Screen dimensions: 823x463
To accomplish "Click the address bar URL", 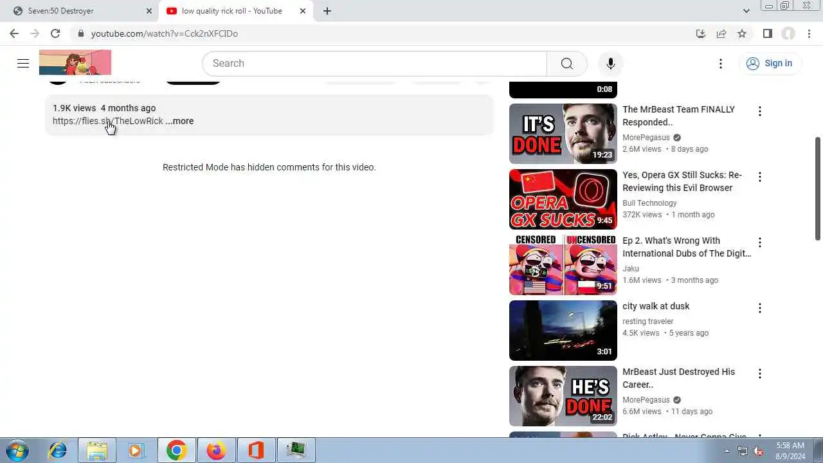I will point(165,33).
